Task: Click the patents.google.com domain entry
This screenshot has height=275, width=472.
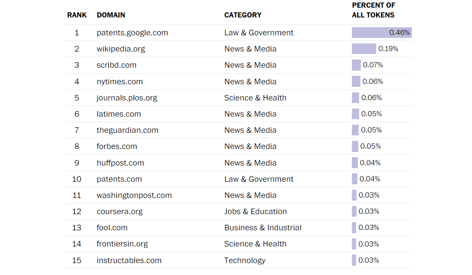Action: point(132,33)
